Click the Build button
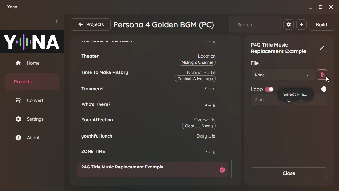The height and width of the screenshot is (191, 339). [321, 25]
